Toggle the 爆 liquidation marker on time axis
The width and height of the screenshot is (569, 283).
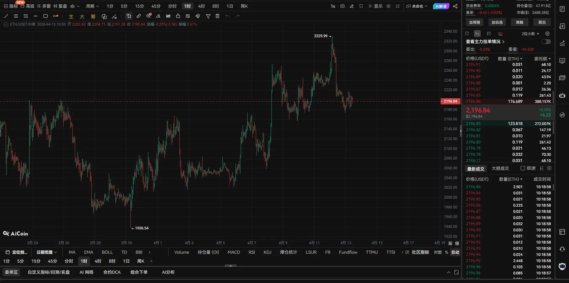tap(457, 243)
